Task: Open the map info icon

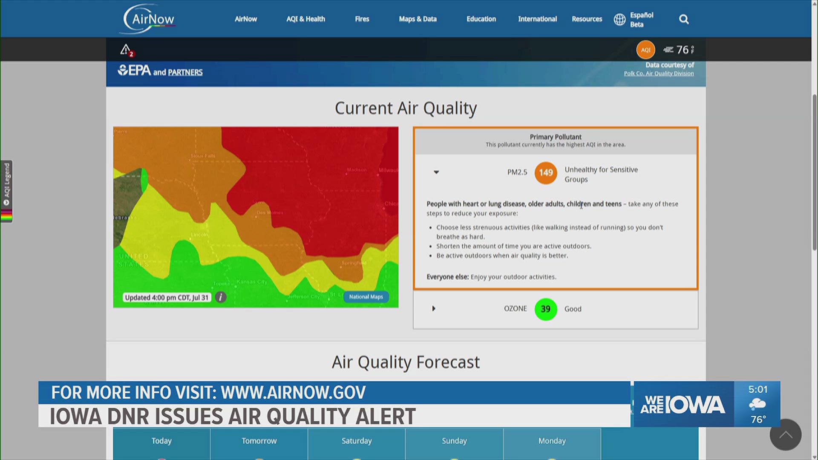Action: [x=221, y=297]
